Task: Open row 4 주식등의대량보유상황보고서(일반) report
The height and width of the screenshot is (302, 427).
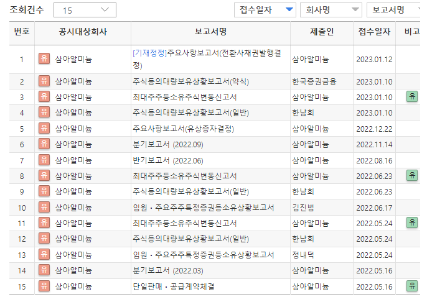Action: point(190,113)
